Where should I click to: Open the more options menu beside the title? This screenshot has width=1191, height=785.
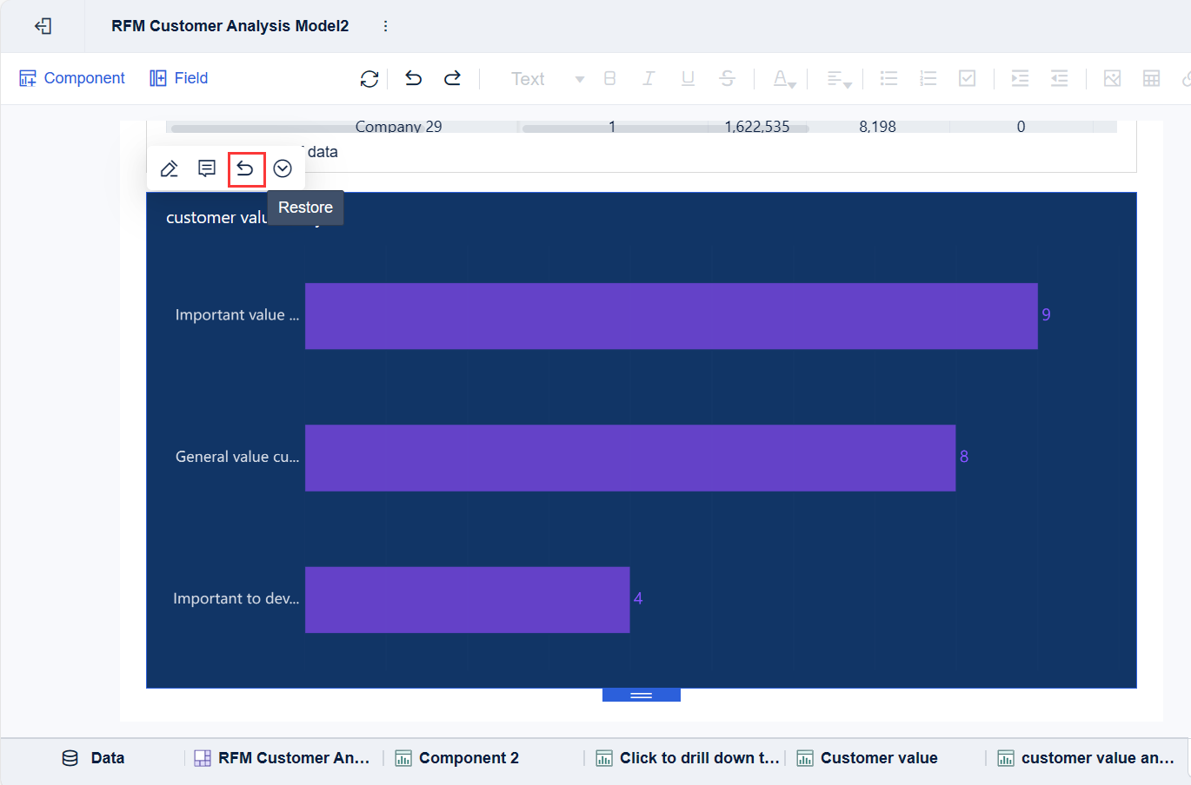(x=385, y=26)
